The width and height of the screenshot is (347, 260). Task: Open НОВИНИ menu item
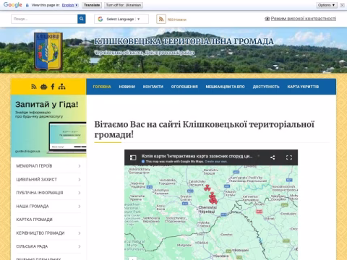pyautogui.click(x=127, y=87)
